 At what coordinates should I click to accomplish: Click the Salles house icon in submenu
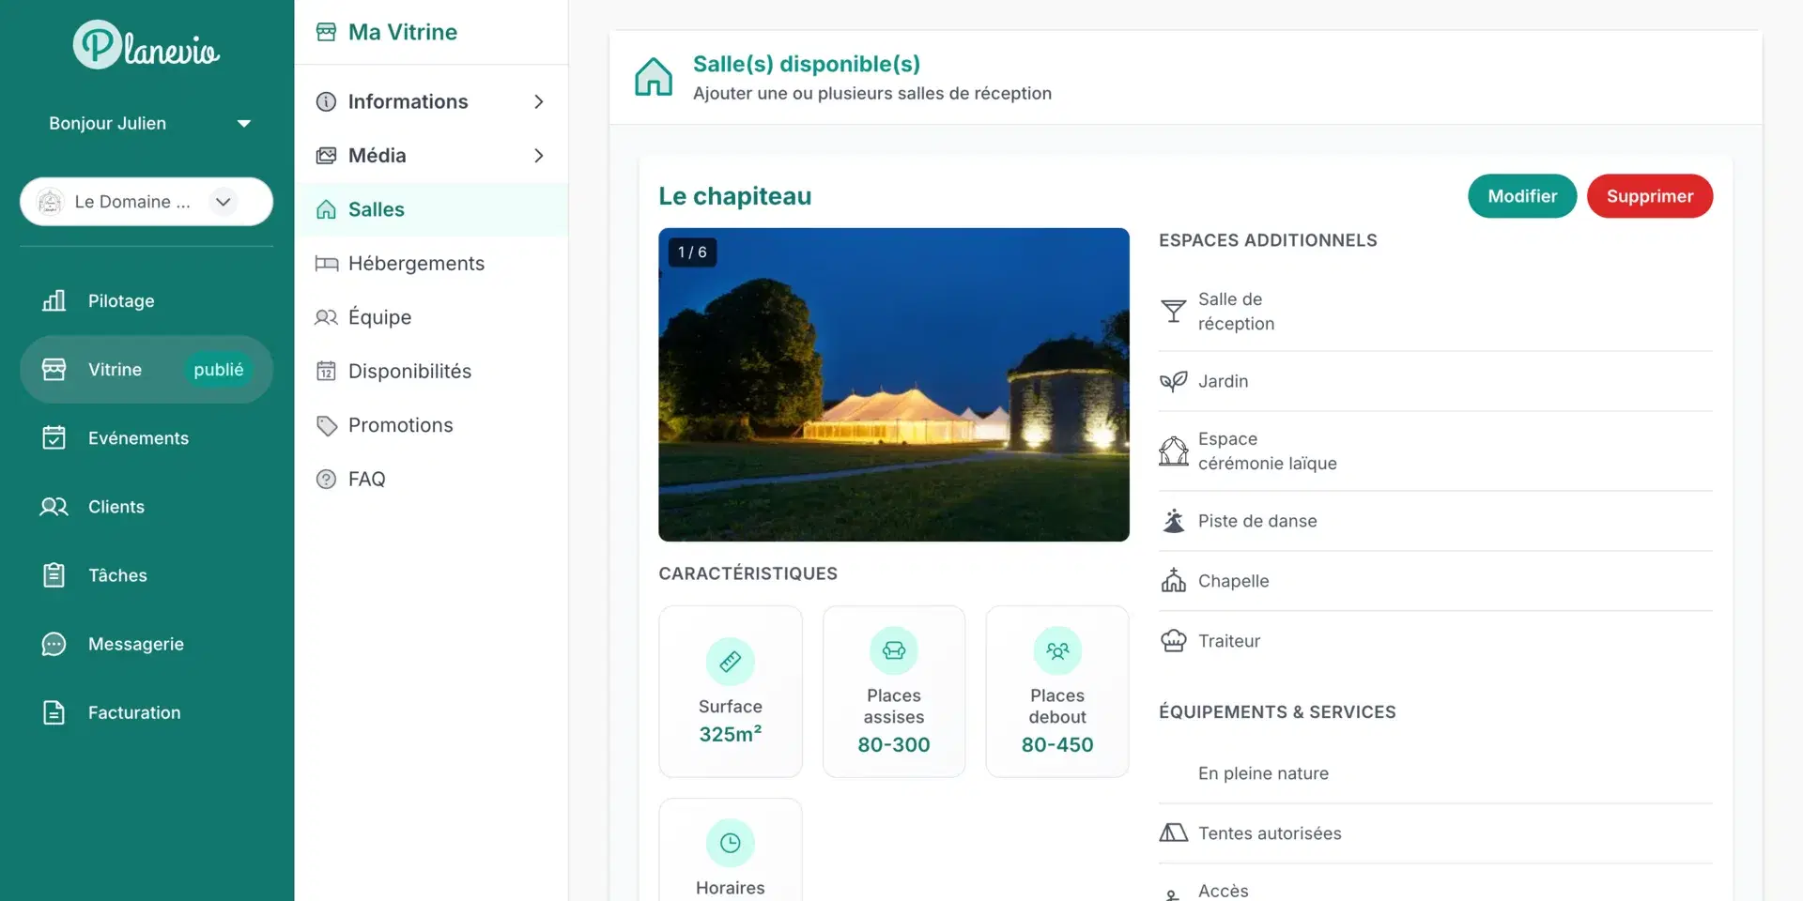tap(326, 209)
